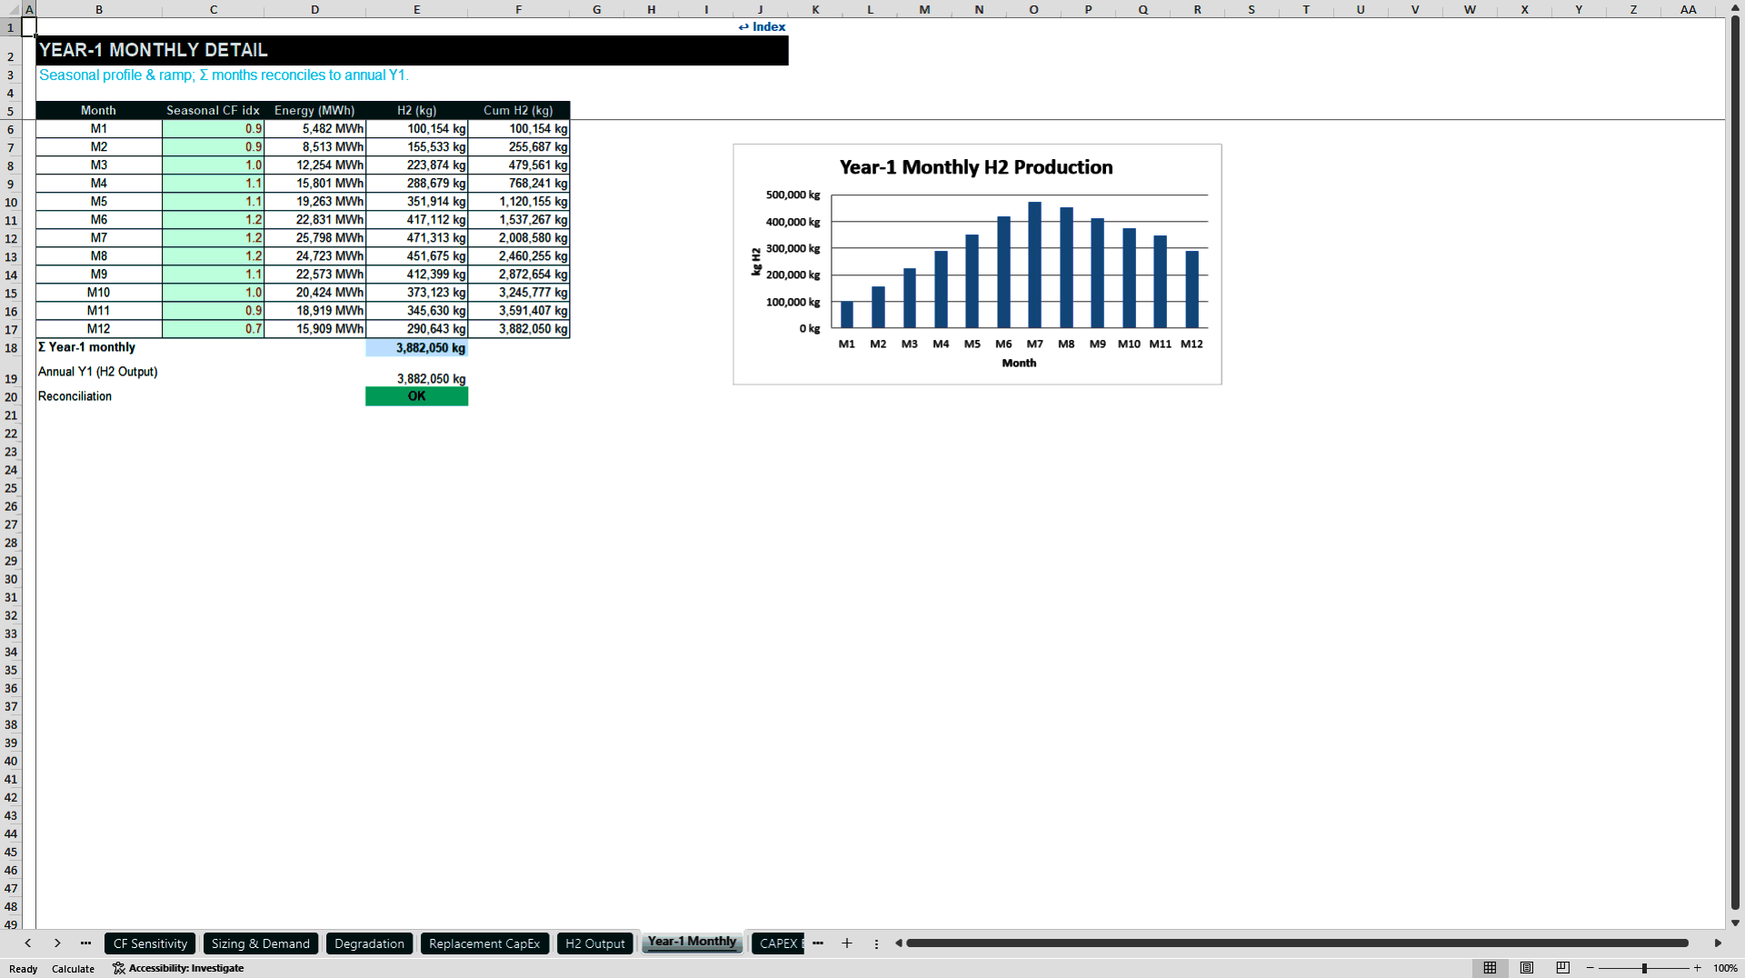Select row 18 header
The width and height of the screenshot is (1745, 978).
(11, 347)
